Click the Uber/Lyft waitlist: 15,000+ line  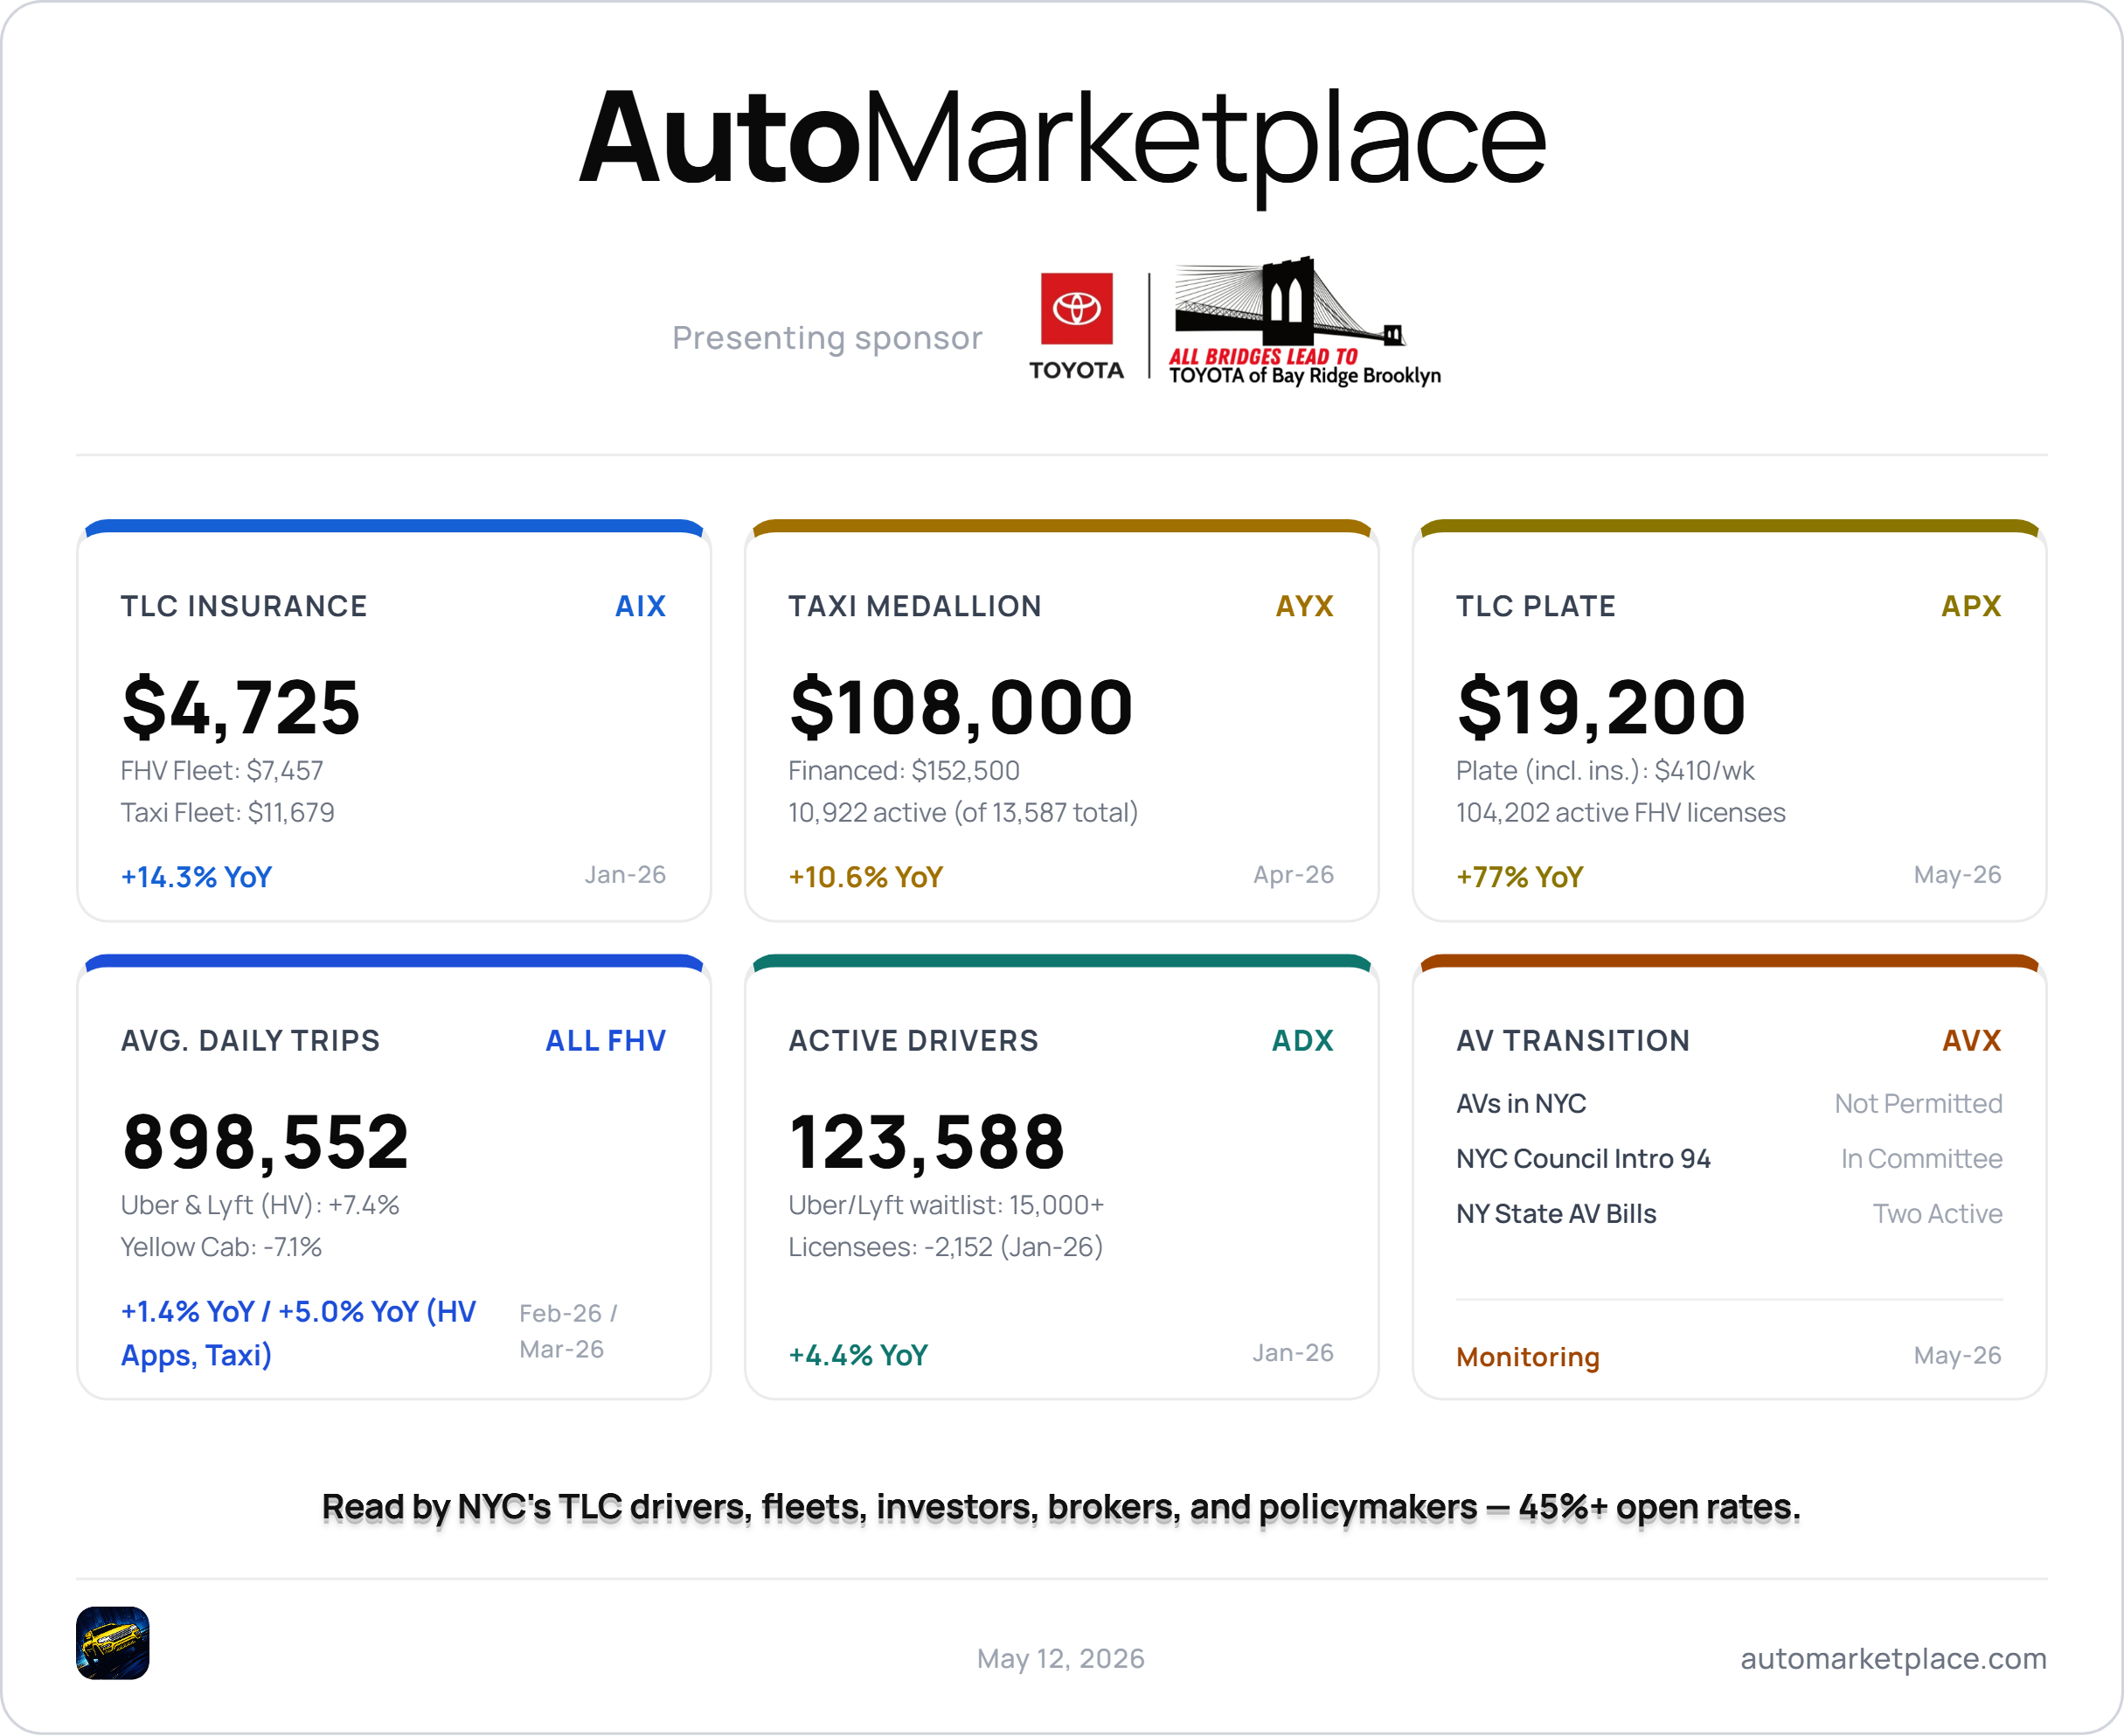tap(946, 1205)
